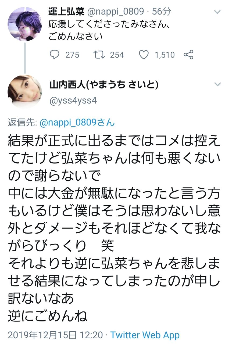Viewport: 225px width, 344px height.
Task: Click the display name 運上弘菜
Action: tap(66, 12)
